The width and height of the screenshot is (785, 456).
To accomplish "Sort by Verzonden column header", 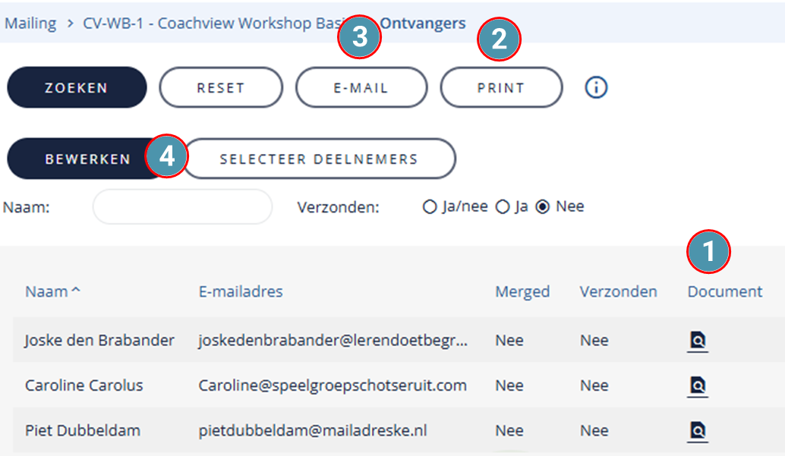I will point(618,291).
